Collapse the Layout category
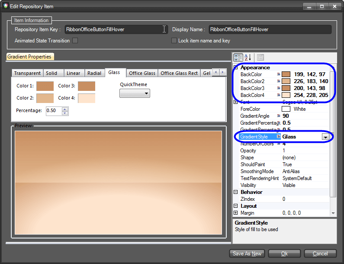The height and width of the screenshot is (264, 344). 236,206
